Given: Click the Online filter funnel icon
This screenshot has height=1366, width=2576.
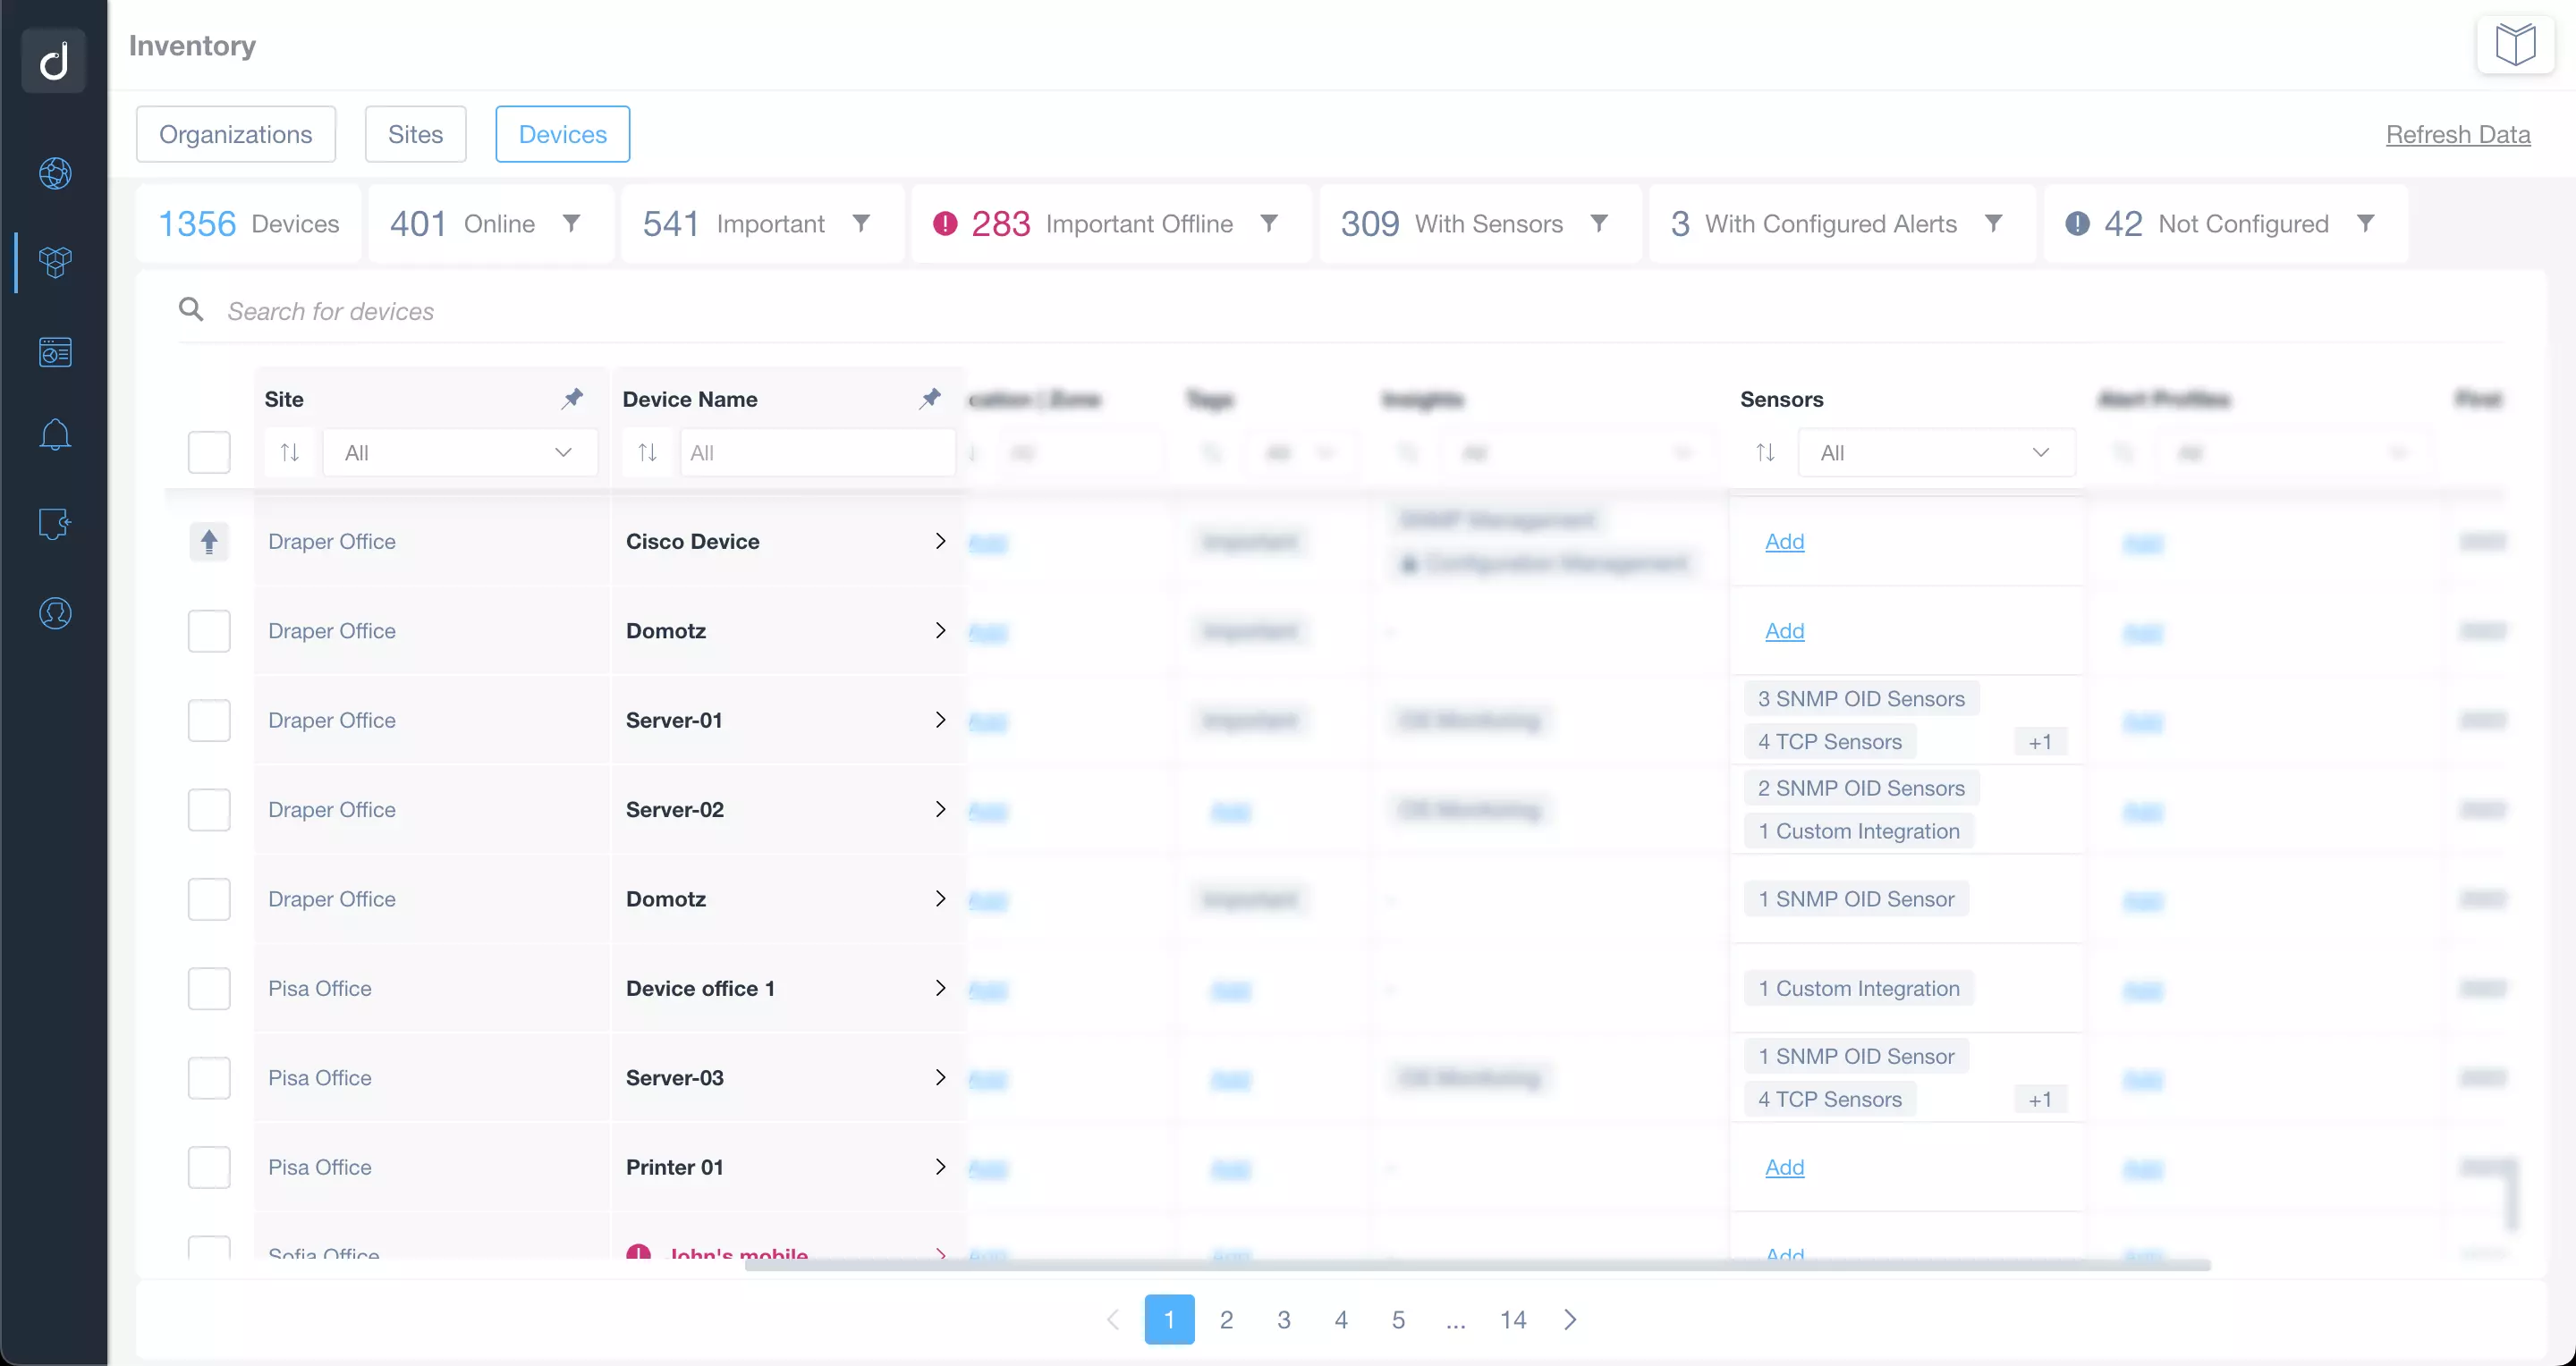Looking at the screenshot, I should point(571,223).
